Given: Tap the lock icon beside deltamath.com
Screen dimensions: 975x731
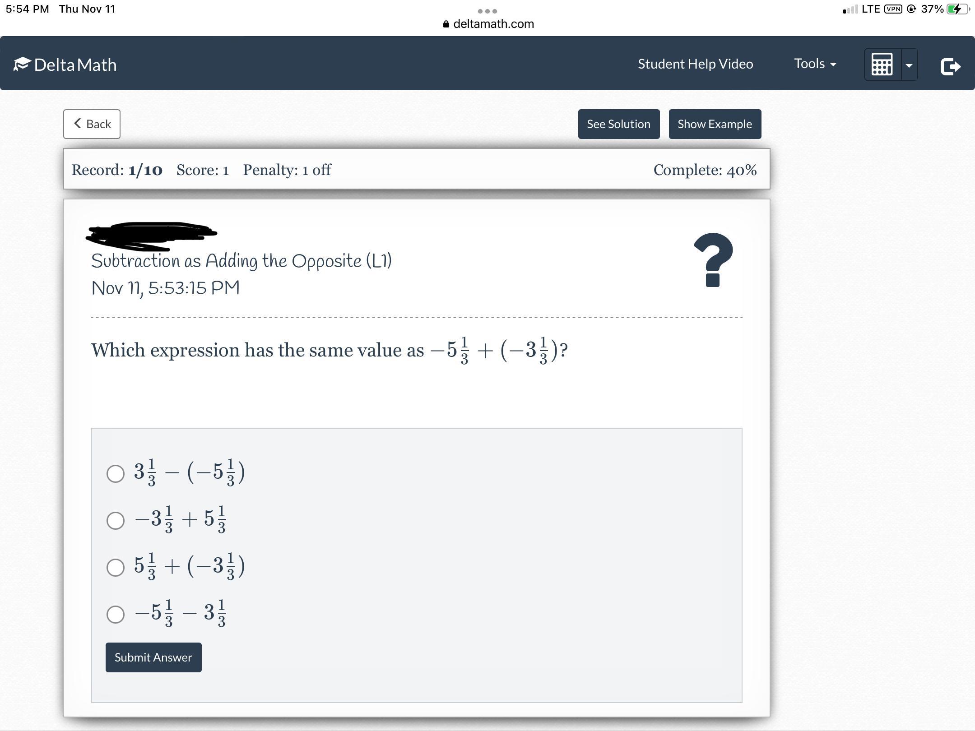Looking at the screenshot, I should pyautogui.click(x=446, y=24).
